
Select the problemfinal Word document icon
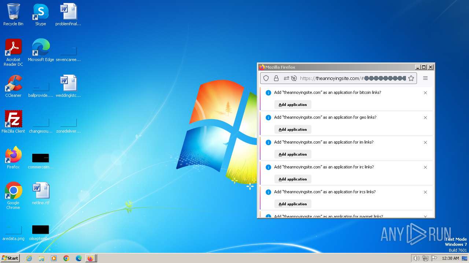click(68, 15)
